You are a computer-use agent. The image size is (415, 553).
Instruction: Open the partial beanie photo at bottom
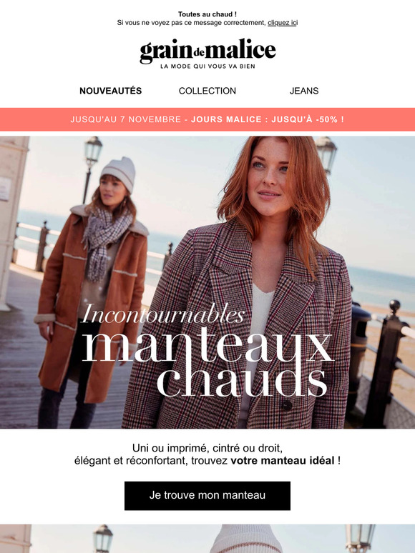point(207,539)
